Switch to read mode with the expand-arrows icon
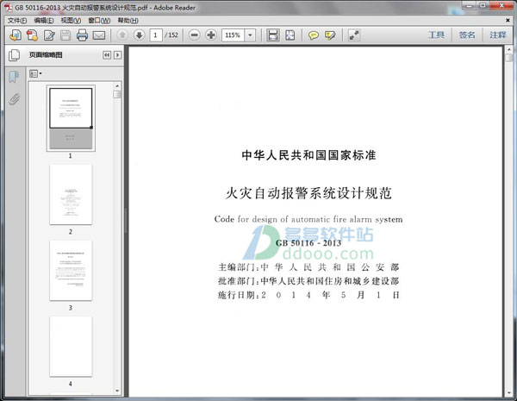 click(x=354, y=35)
